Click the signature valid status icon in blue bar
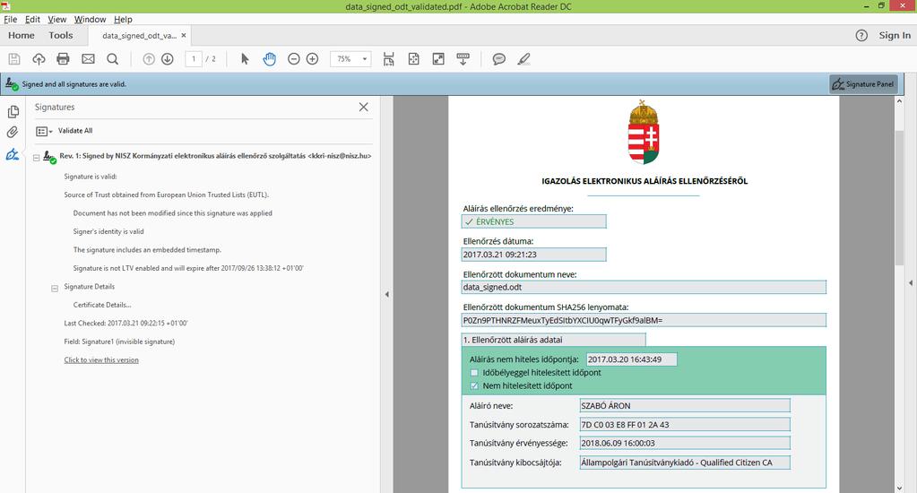 [x=12, y=84]
